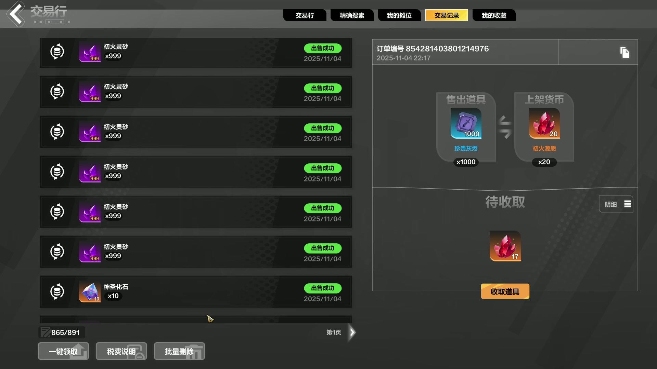657x369 pixels.
Task: Open the 精确搜索 tab
Action: [x=352, y=15]
